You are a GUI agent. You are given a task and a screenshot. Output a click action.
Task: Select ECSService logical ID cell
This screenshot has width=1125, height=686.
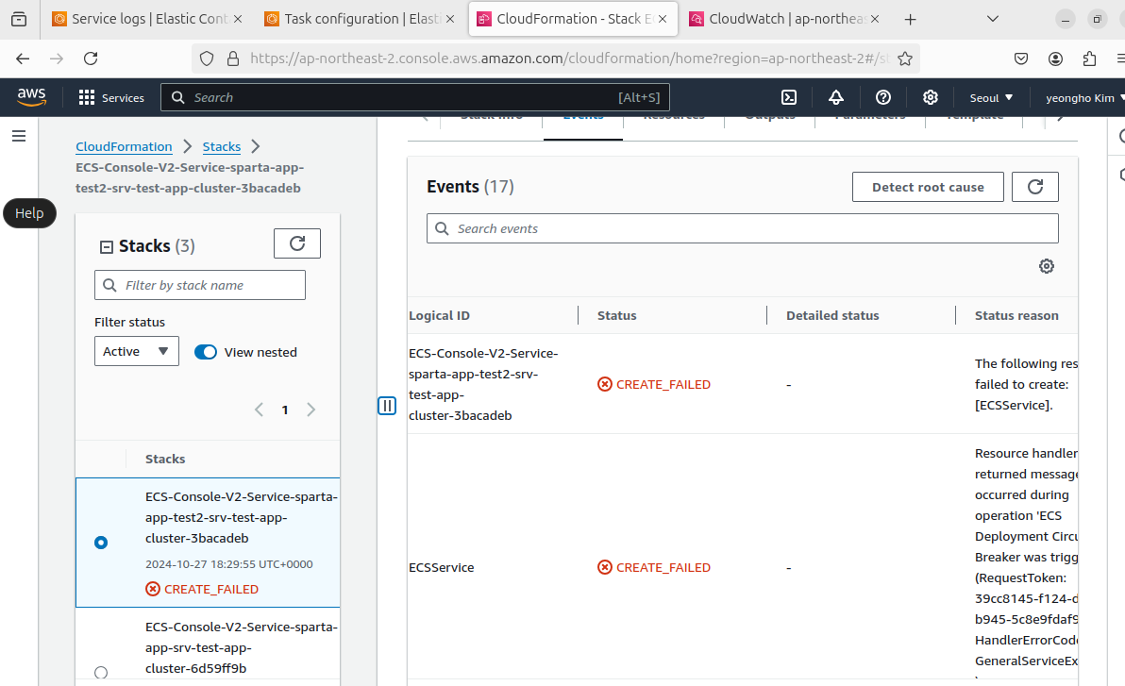tap(442, 567)
